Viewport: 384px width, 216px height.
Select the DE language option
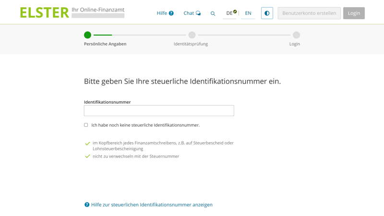coord(229,13)
